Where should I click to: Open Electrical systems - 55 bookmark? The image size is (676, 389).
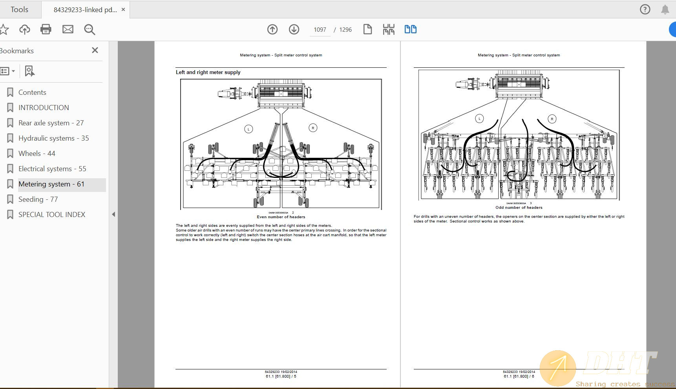52,169
